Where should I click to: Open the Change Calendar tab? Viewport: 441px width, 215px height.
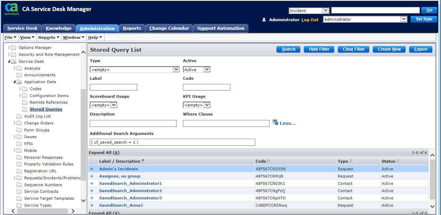pos(169,28)
